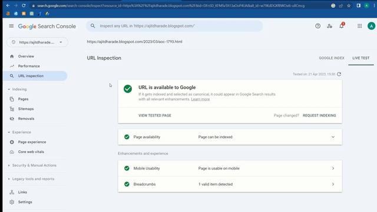Click the Settings gear icon

12,202
